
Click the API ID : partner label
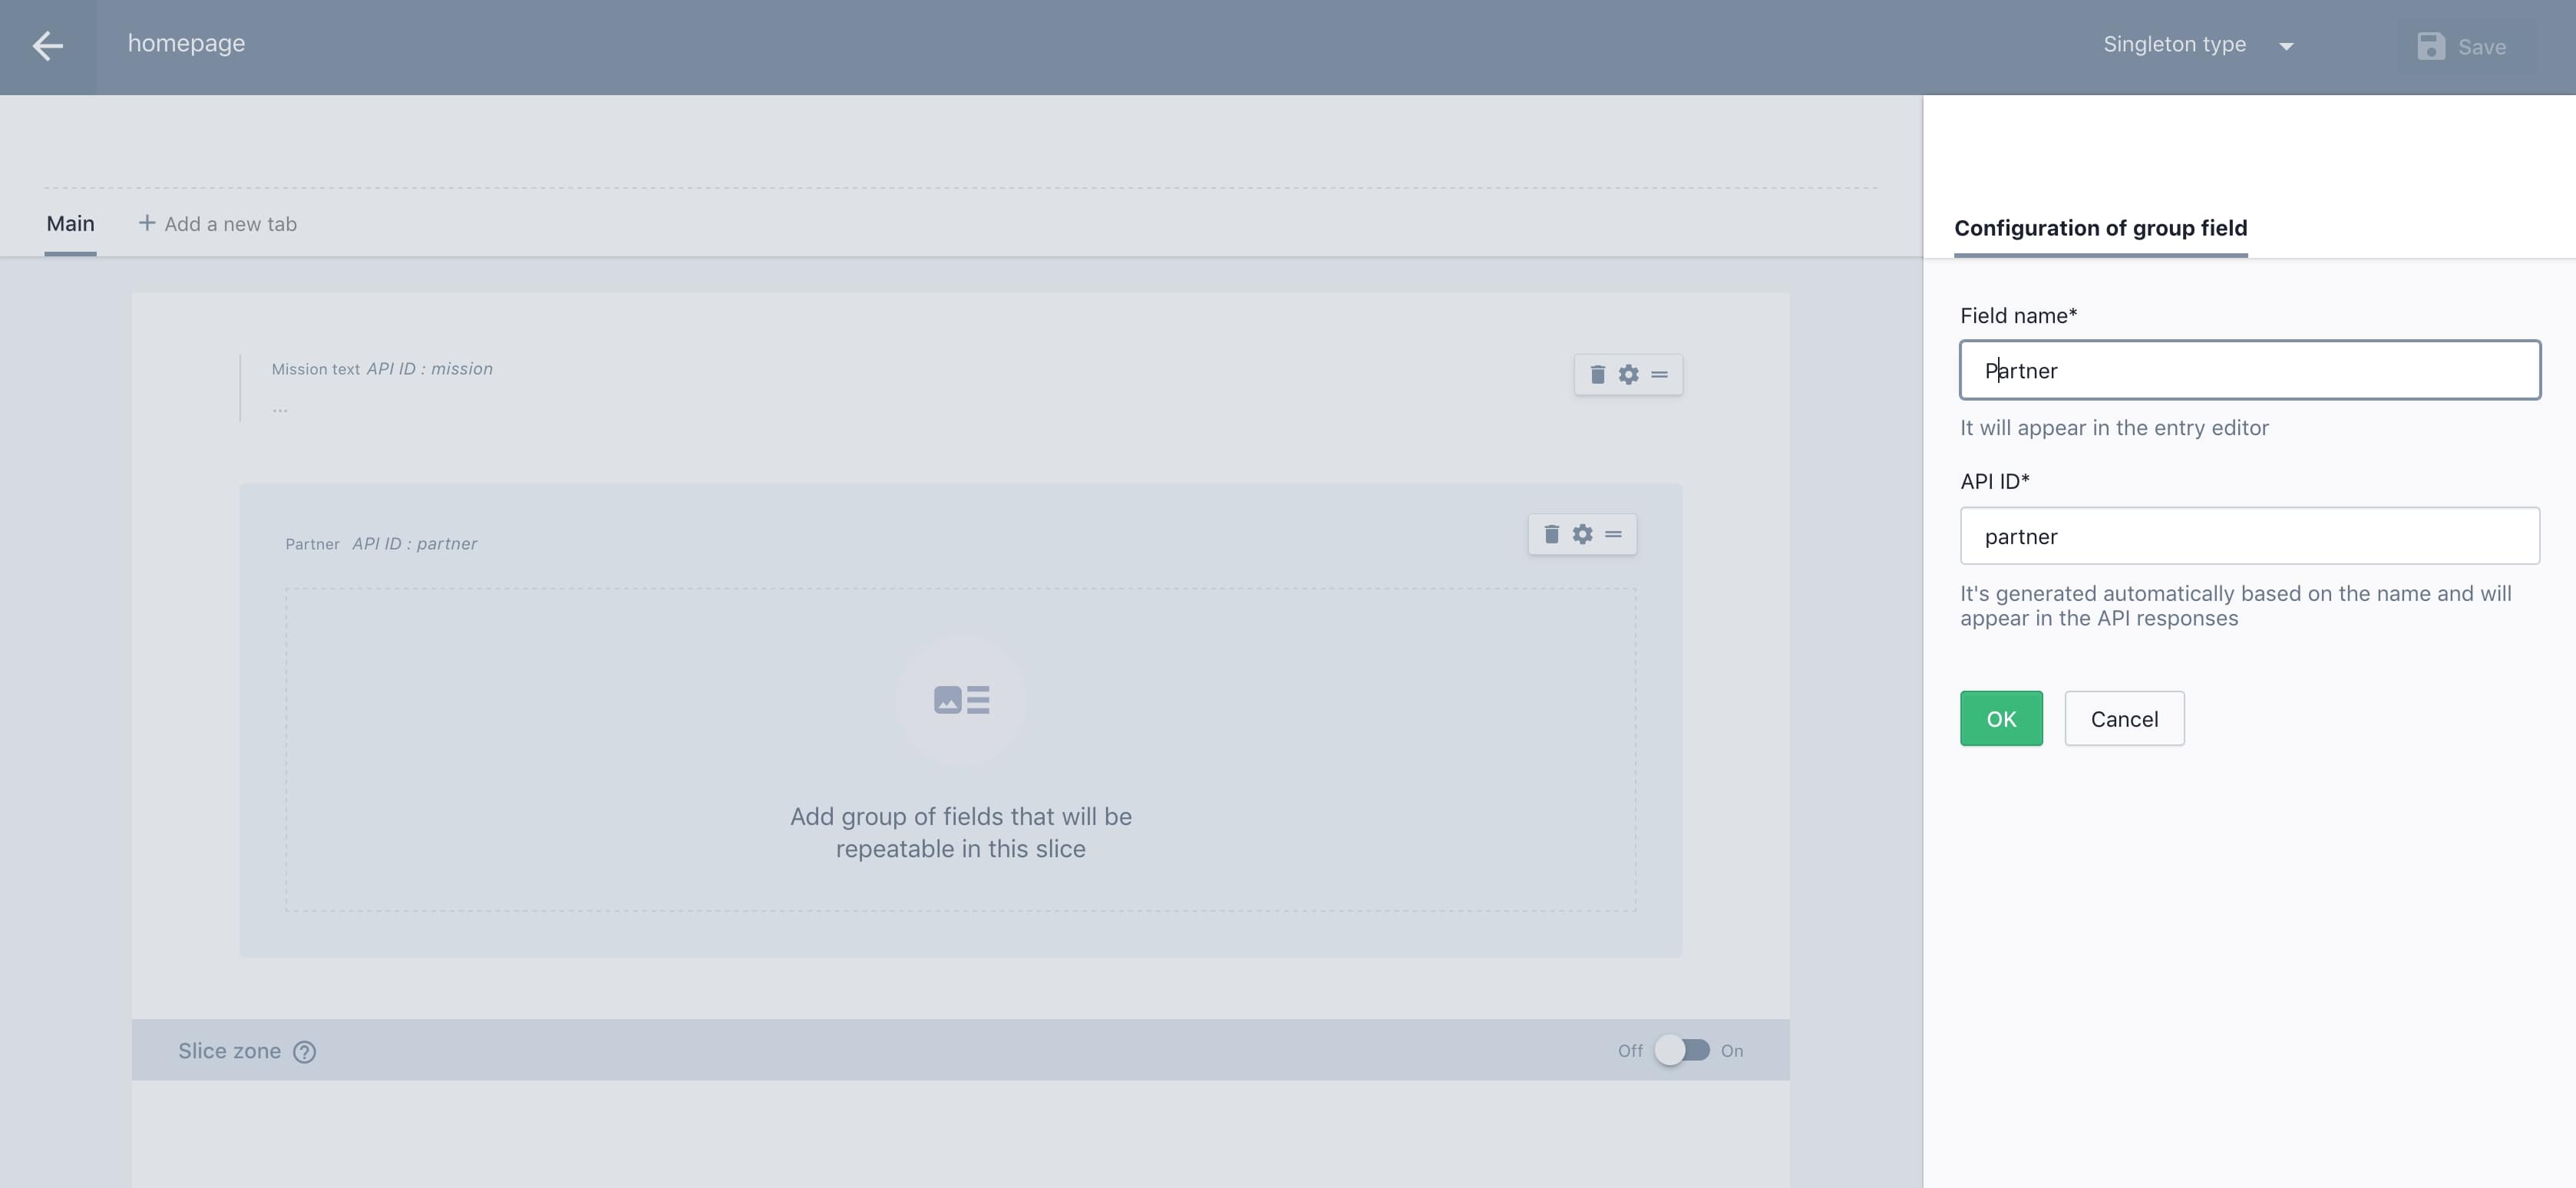click(x=414, y=543)
